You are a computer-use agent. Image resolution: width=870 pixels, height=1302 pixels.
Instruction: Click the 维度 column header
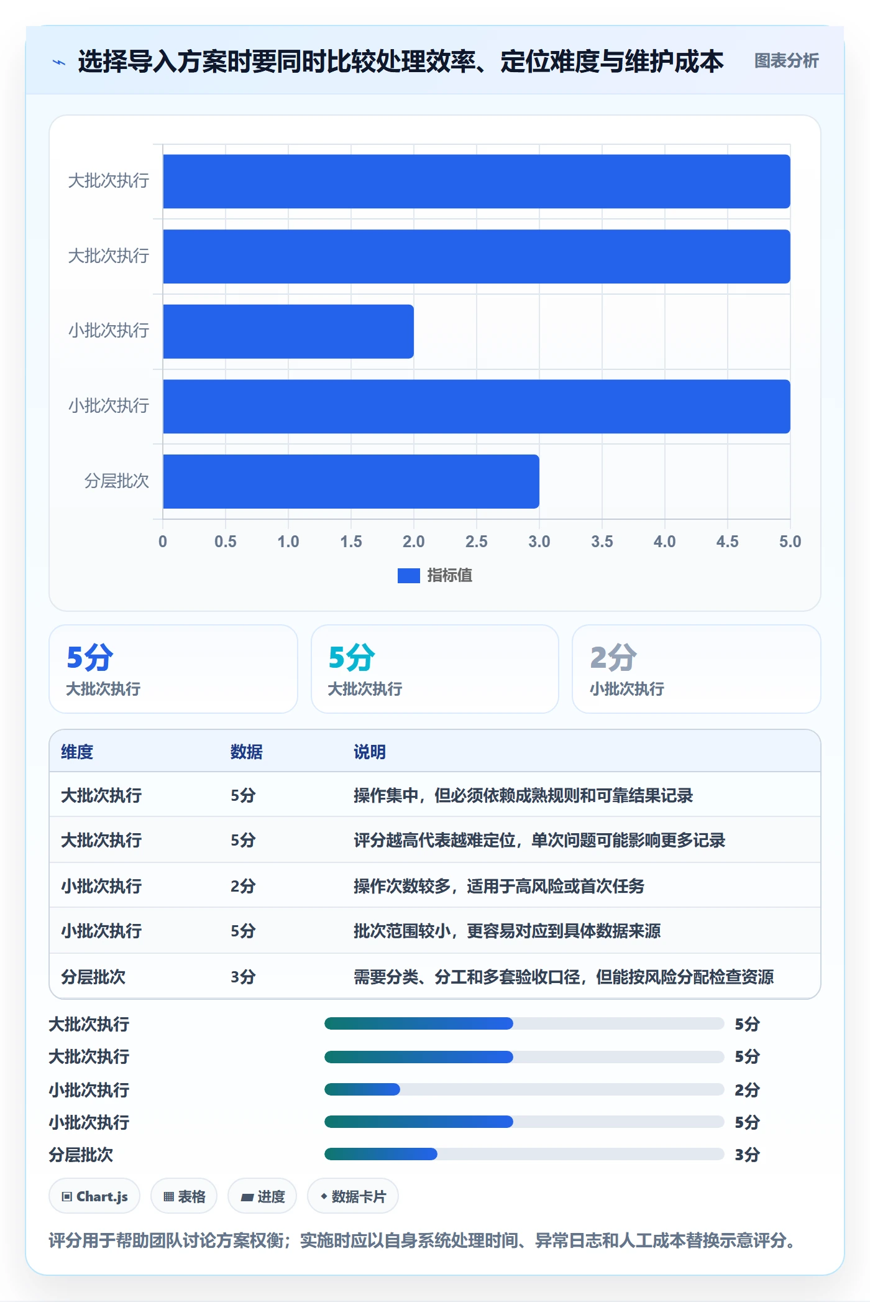click(x=77, y=752)
